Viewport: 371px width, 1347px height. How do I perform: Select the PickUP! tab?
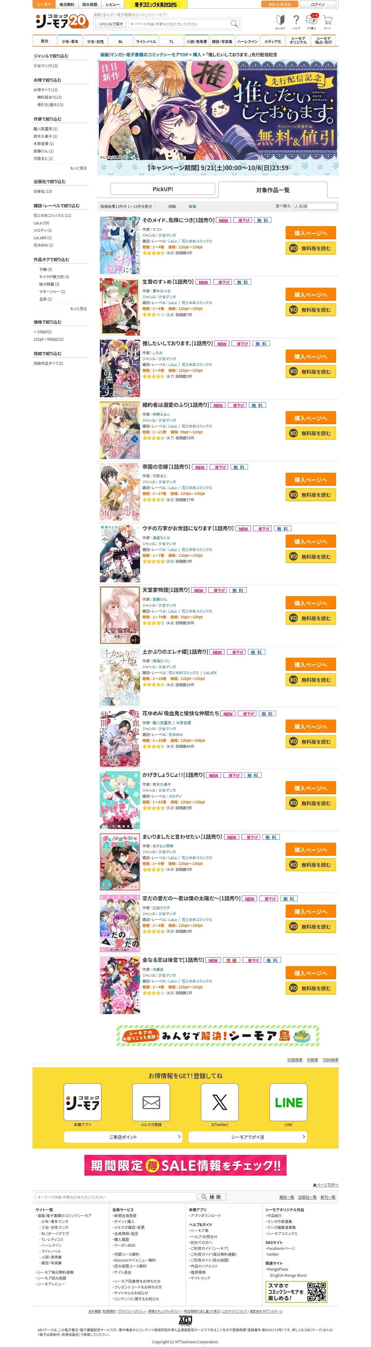pyautogui.click(x=163, y=189)
